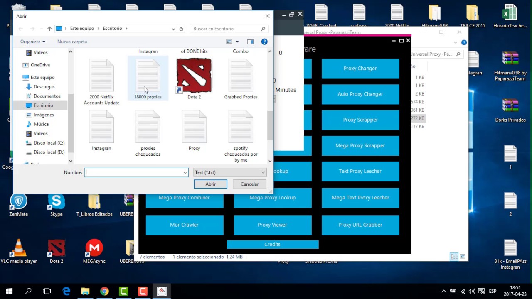Open Imágenes folder in sidebar
The width and height of the screenshot is (532, 299).
click(x=44, y=115)
